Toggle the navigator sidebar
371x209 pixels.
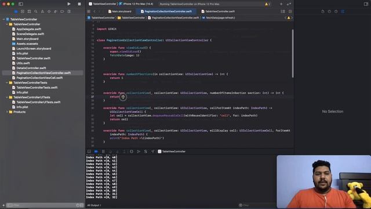pyautogui.click(x=21, y=4)
